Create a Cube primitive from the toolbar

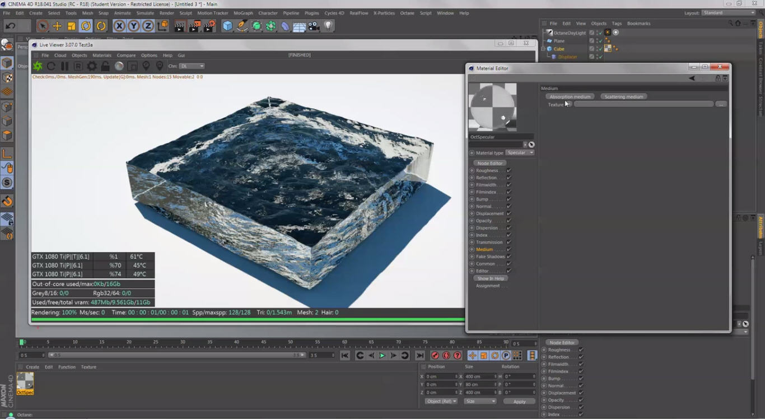pos(227,26)
